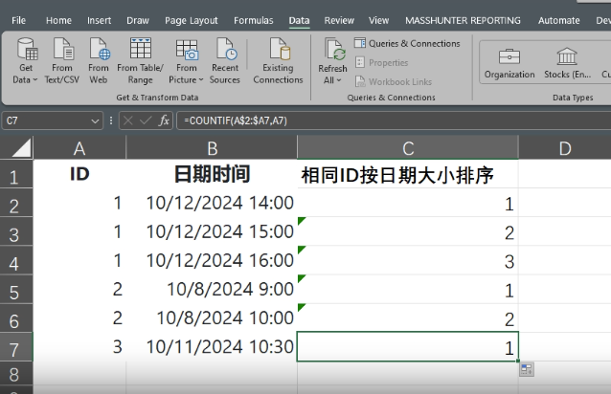Switch to the Home tab
The height and width of the screenshot is (394, 611).
tap(58, 20)
